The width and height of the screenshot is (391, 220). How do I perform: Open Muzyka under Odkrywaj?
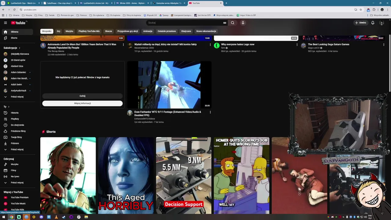click(18, 164)
